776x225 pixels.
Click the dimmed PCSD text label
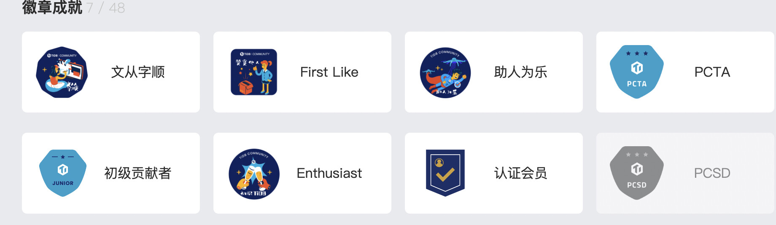712,173
